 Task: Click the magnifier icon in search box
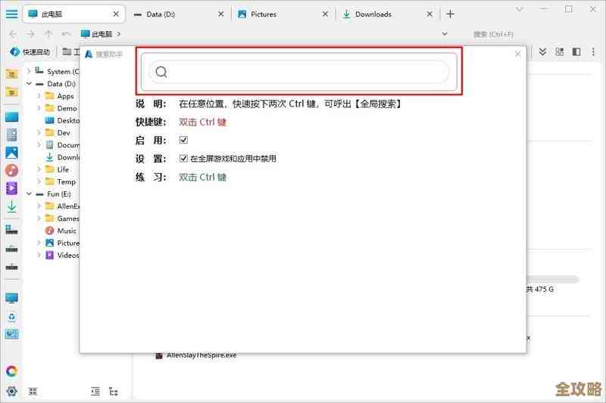(161, 72)
